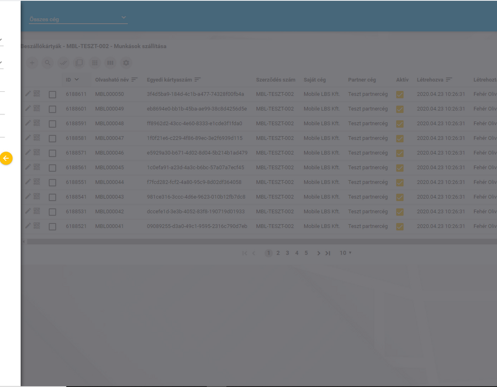Open QR code for MBL000049 row
The height and width of the screenshot is (387, 497).
tap(37, 108)
